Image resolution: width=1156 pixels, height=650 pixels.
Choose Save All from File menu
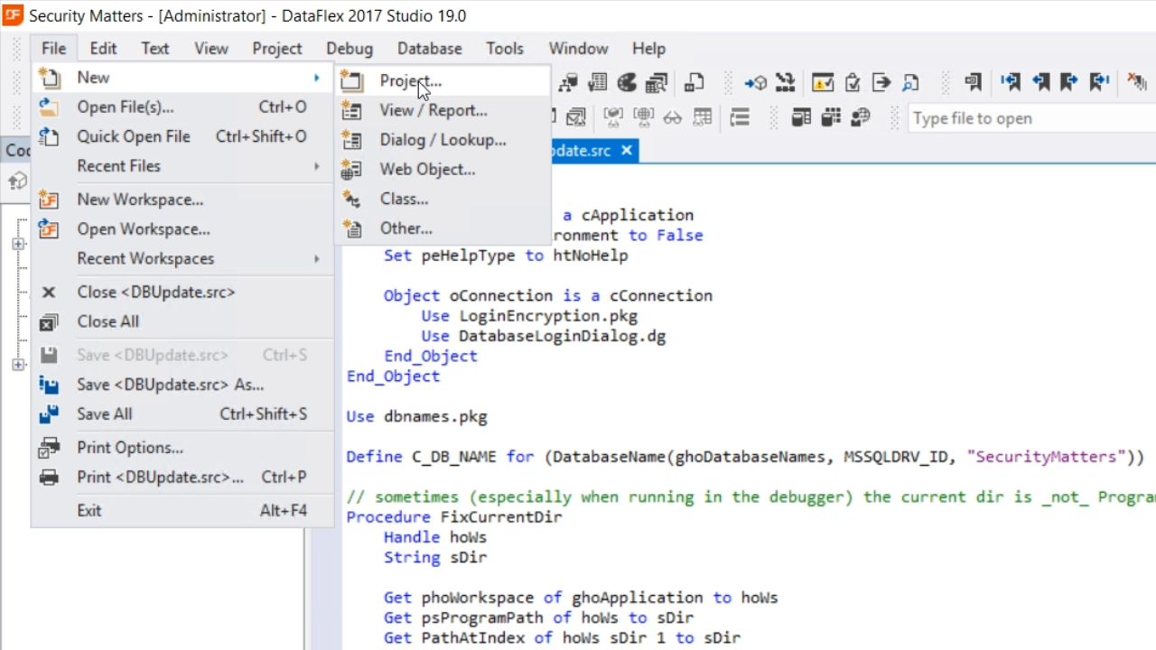point(105,414)
